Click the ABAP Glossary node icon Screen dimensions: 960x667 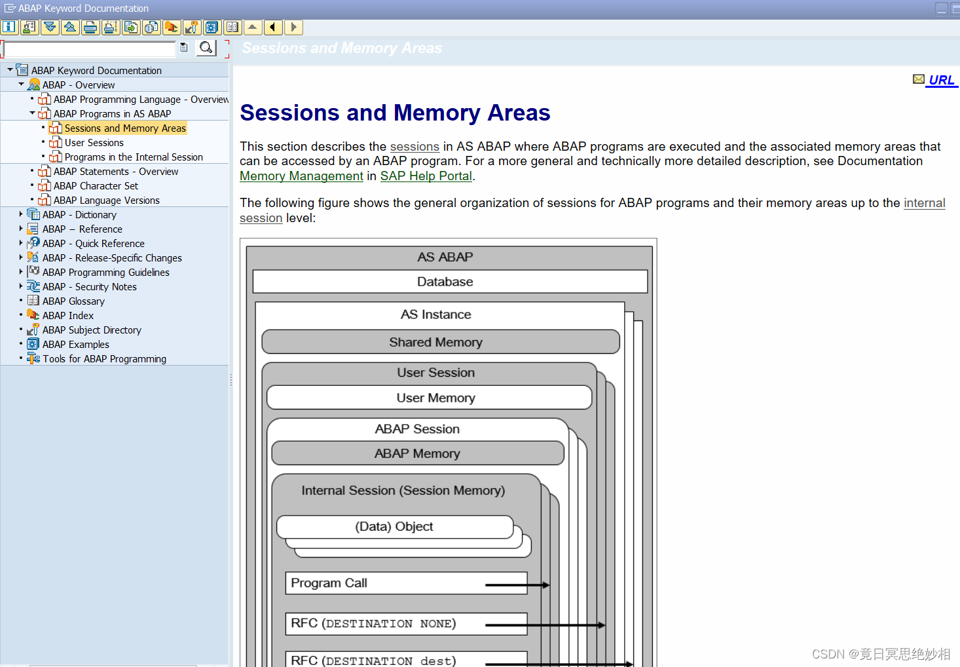coord(33,301)
